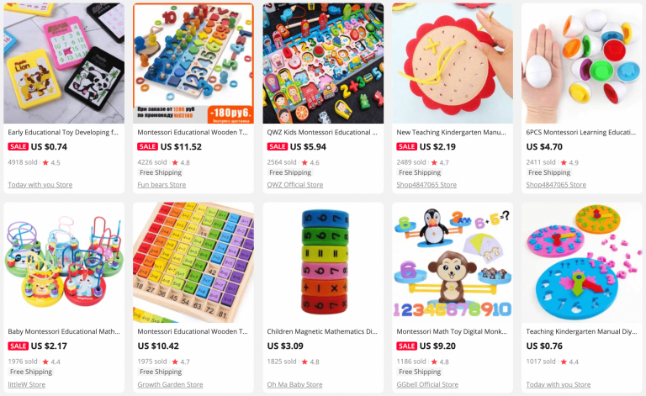View the magnetic mathematics cylinder image

click(323, 262)
